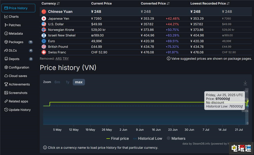The image size is (254, 155).
Task: Click the Screenshots image icon
Action: (x=6, y=93)
